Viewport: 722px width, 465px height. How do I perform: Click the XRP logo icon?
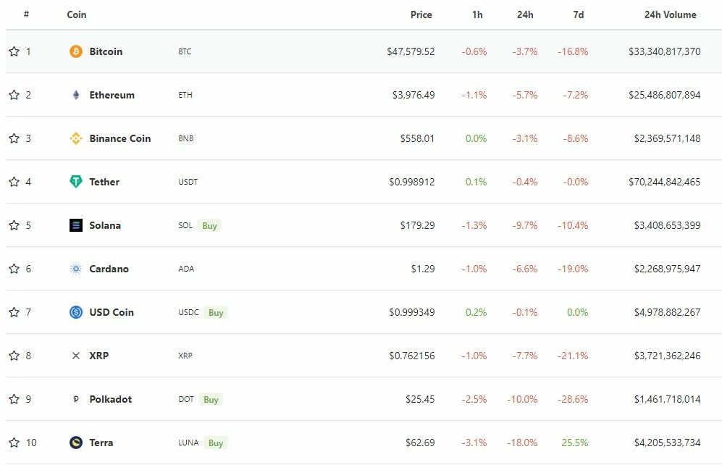[x=76, y=356]
